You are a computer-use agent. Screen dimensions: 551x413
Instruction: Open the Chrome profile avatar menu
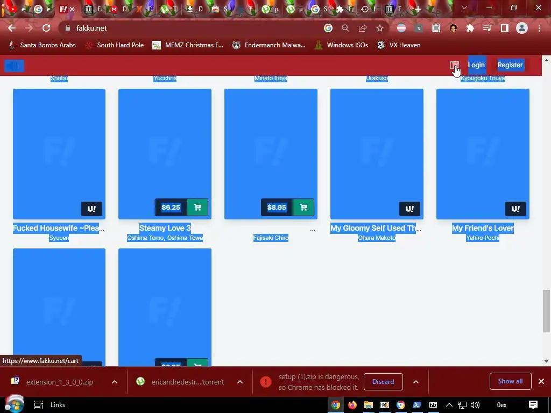point(522,28)
